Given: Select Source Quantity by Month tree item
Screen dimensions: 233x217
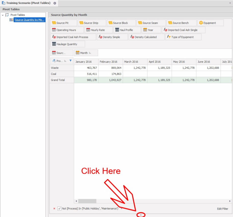Looking at the screenshot, I should click(29, 20).
